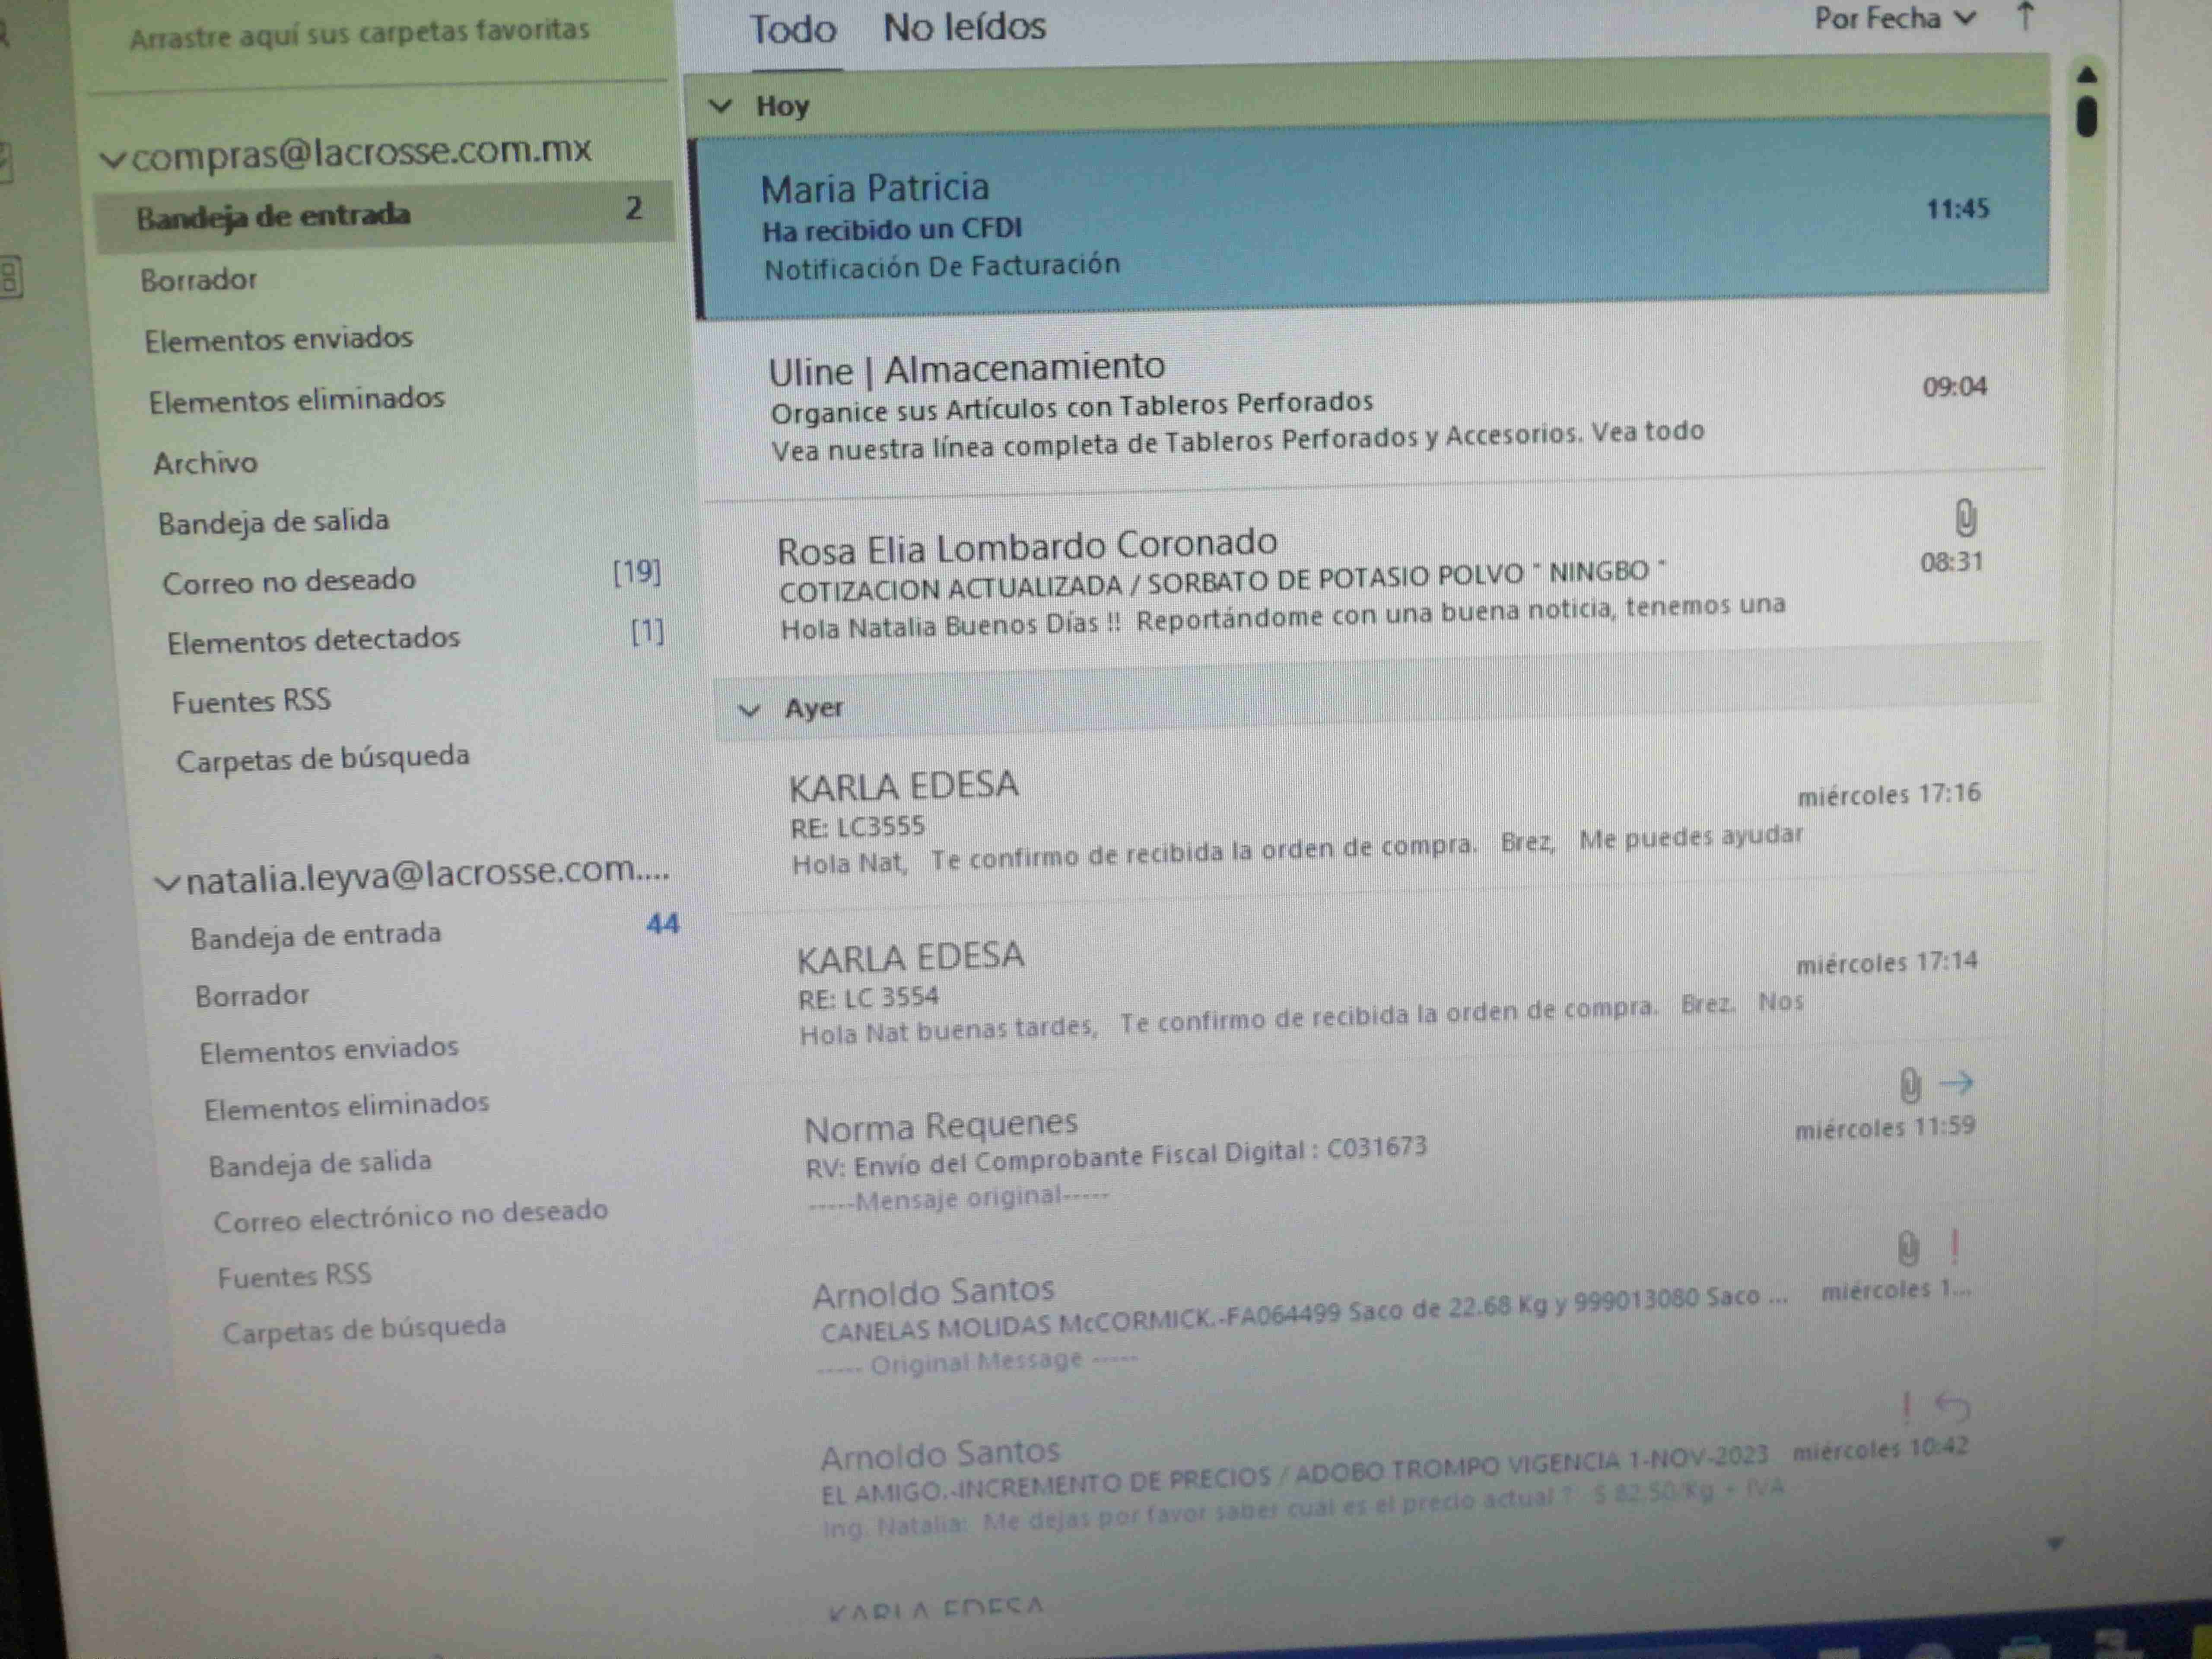Image resolution: width=2212 pixels, height=1659 pixels.
Task: Open Fuentes RSS under compras account
Action: click(x=251, y=701)
